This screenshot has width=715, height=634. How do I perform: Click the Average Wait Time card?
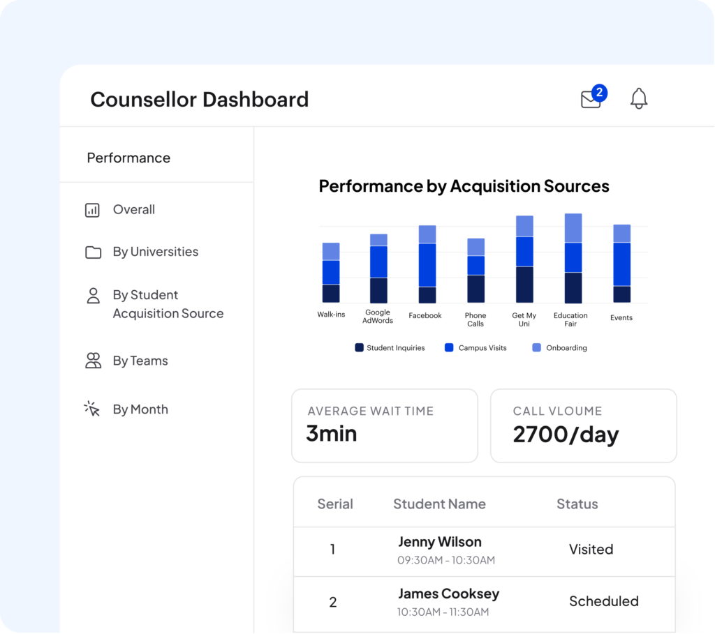click(384, 425)
